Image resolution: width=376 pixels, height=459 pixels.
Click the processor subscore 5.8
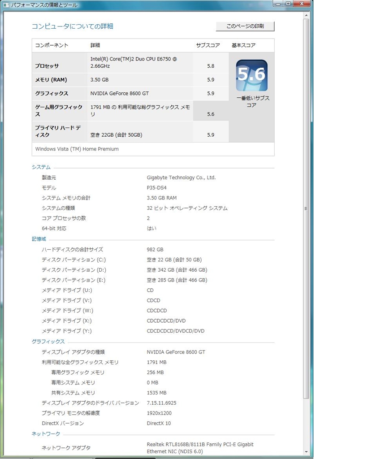(x=211, y=66)
